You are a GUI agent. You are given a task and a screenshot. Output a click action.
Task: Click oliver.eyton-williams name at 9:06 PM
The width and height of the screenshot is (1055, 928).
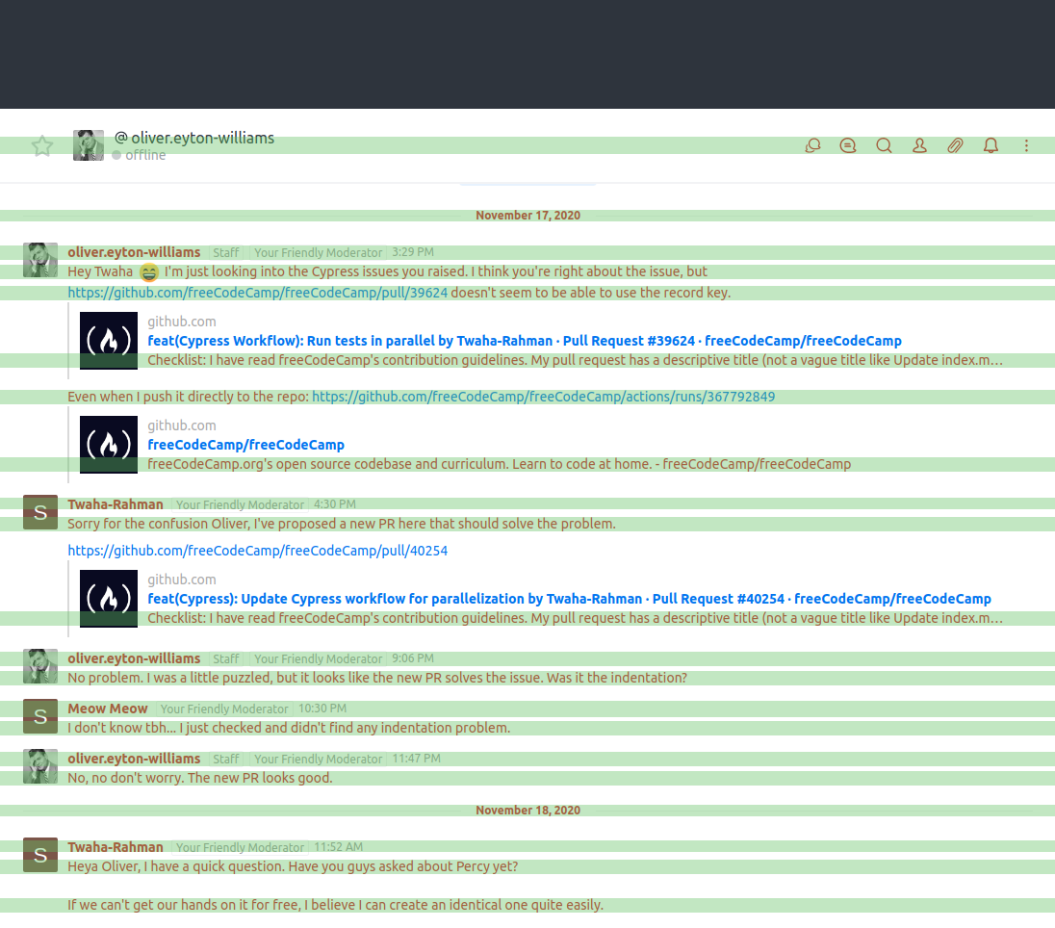tap(134, 658)
